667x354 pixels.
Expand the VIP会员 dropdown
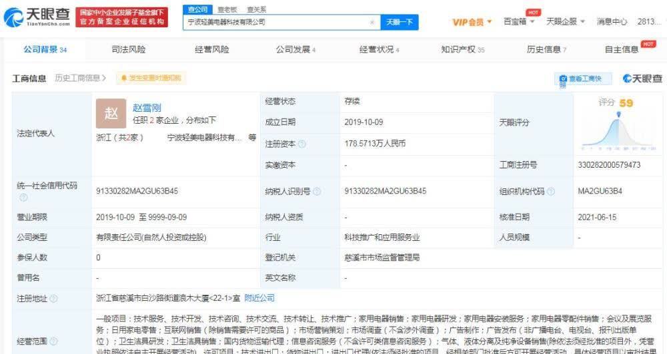[x=472, y=22]
